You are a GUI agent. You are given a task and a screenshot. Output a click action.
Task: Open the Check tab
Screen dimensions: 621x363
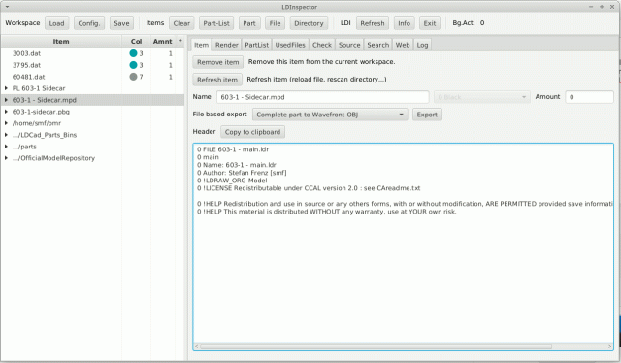coord(321,45)
